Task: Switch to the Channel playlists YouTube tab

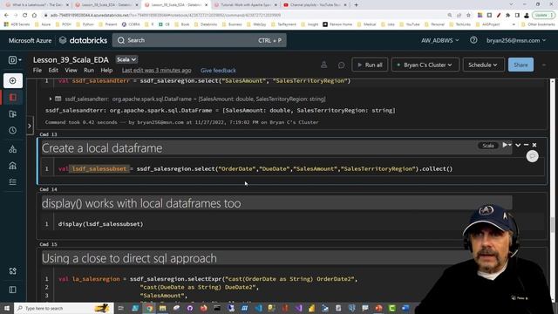Action: (316, 5)
